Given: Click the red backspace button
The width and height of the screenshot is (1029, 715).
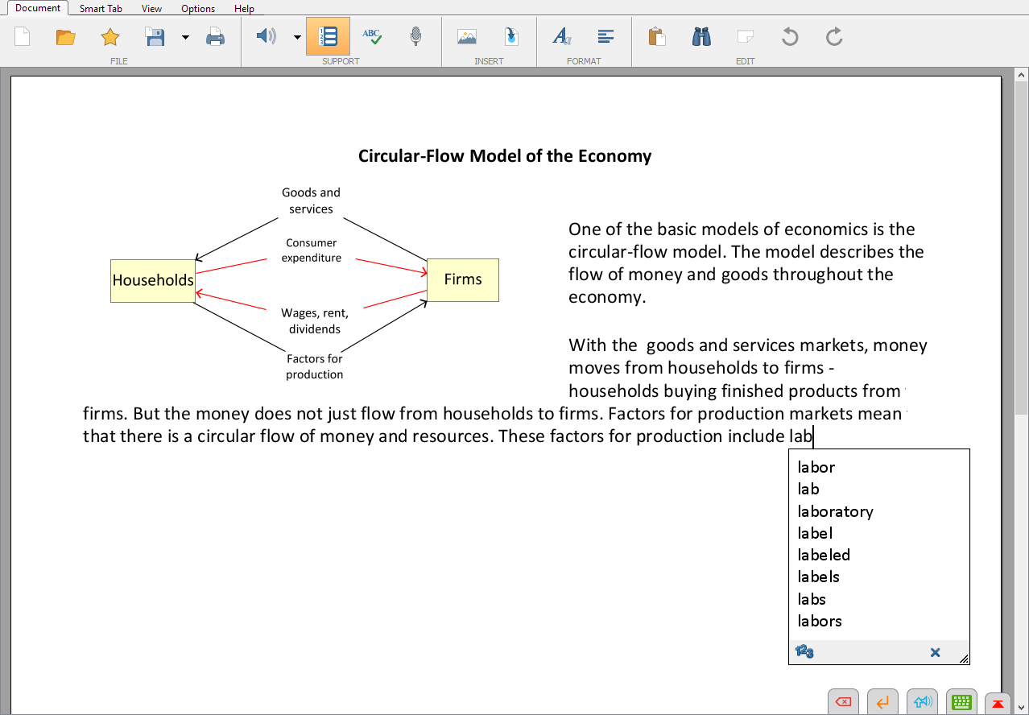Looking at the screenshot, I should pyautogui.click(x=843, y=702).
